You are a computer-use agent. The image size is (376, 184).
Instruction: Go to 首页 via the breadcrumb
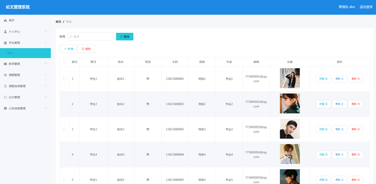[x=58, y=22]
